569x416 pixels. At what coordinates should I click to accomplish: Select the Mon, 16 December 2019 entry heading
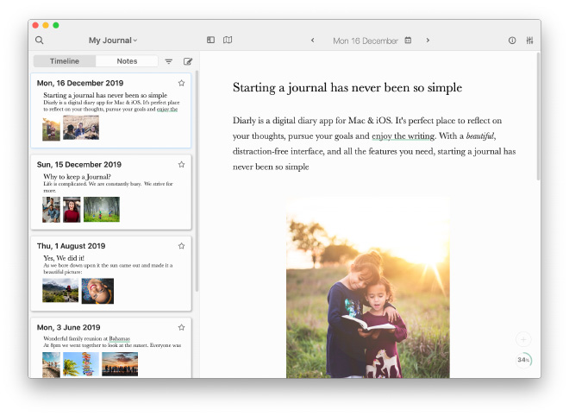pyautogui.click(x=80, y=83)
